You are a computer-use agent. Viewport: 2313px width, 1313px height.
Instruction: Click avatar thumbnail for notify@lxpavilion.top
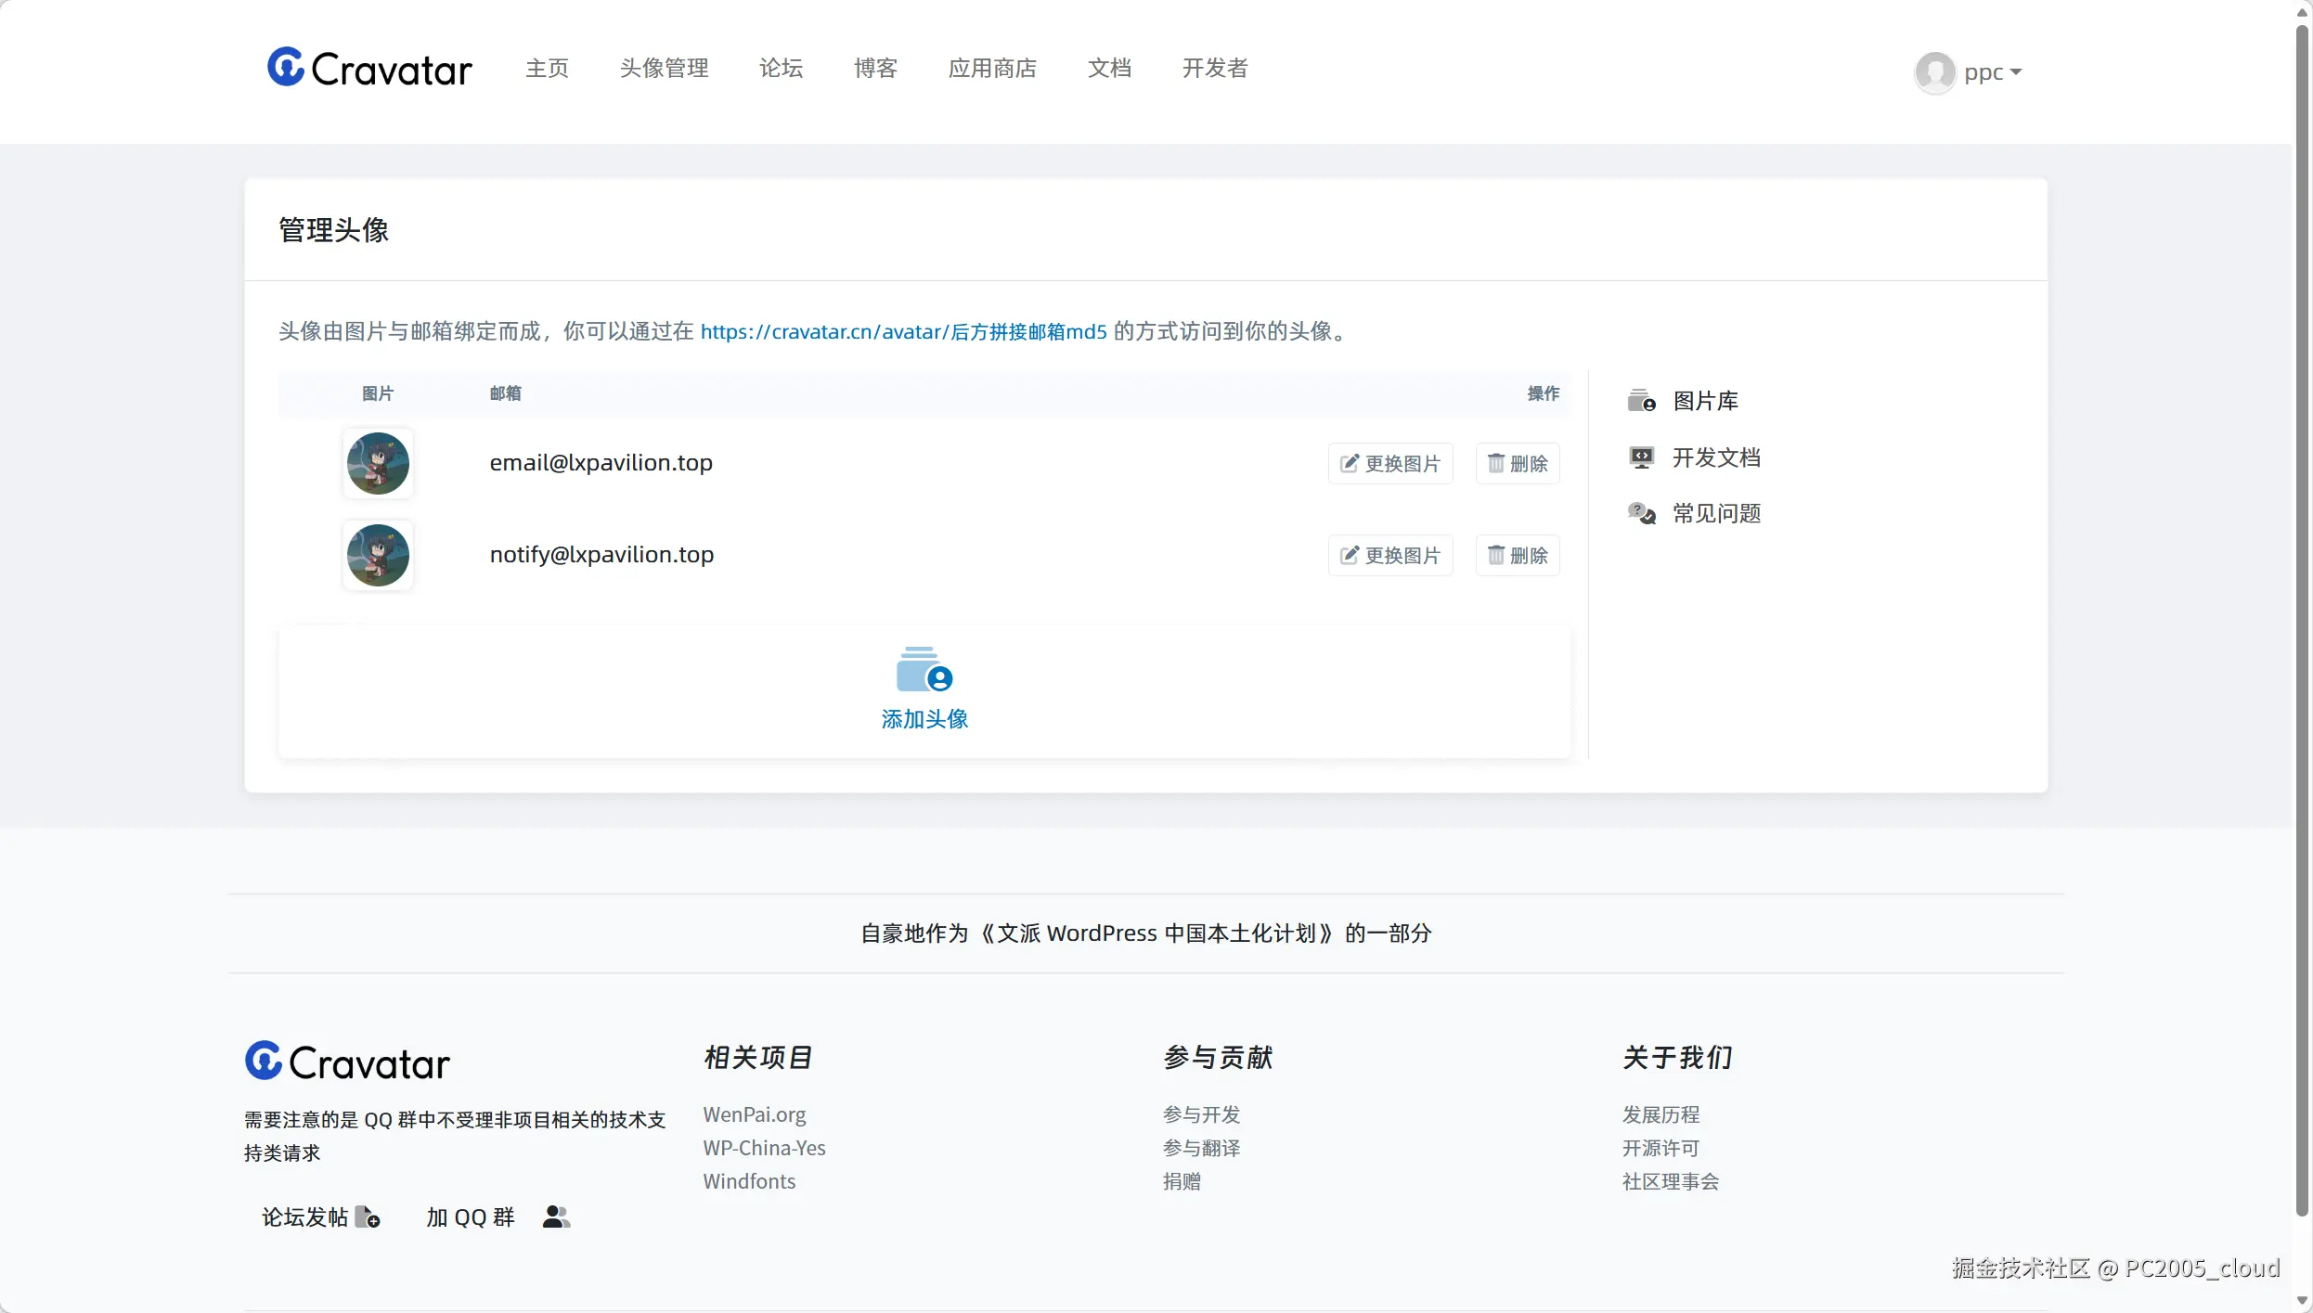tap(378, 555)
